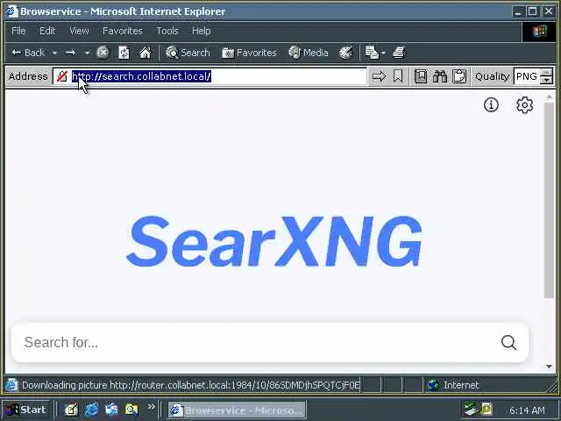Click the 6:14 AM taskbar clock
This screenshot has width=561, height=421.
[x=528, y=410]
